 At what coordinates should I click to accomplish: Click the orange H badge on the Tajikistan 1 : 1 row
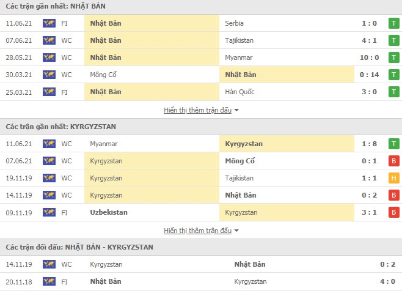coord(394,178)
